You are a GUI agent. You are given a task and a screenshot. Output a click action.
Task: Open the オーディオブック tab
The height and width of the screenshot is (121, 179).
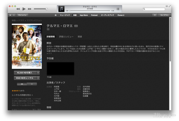coord(107,15)
